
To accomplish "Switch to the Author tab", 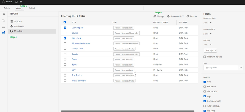I will (7, 8).
